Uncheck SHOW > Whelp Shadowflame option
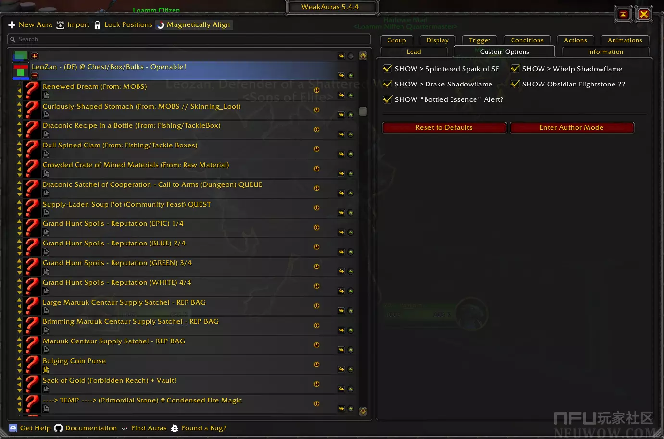The image size is (664, 439). [x=515, y=69]
